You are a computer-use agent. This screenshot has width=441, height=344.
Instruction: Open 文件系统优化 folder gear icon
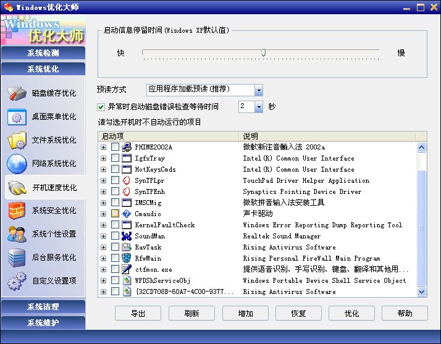coord(17,140)
